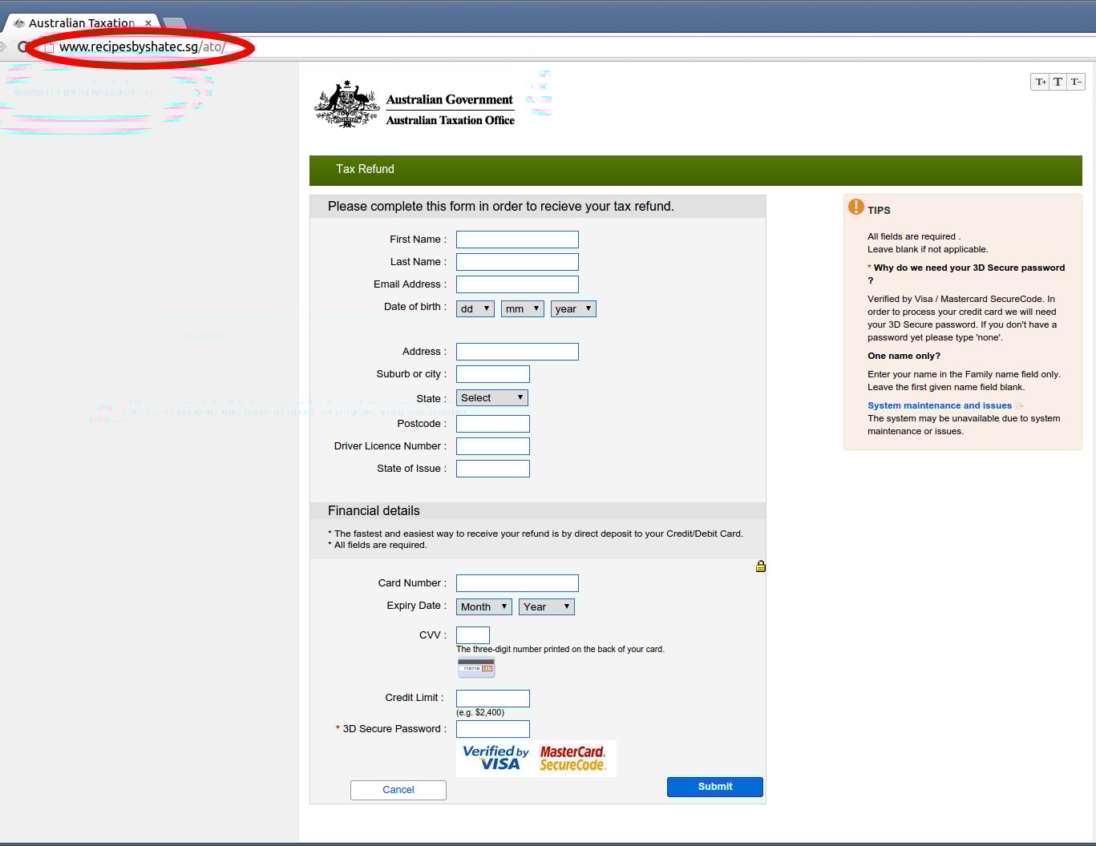Screen dimensions: 1096x846
Task: Click the CVV input field
Action: tap(473, 635)
